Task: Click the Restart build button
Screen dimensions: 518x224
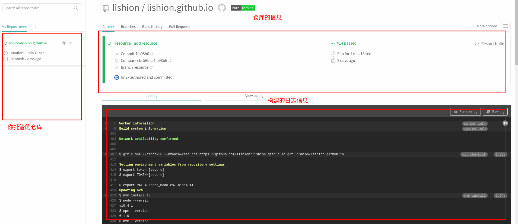Action: [490, 44]
